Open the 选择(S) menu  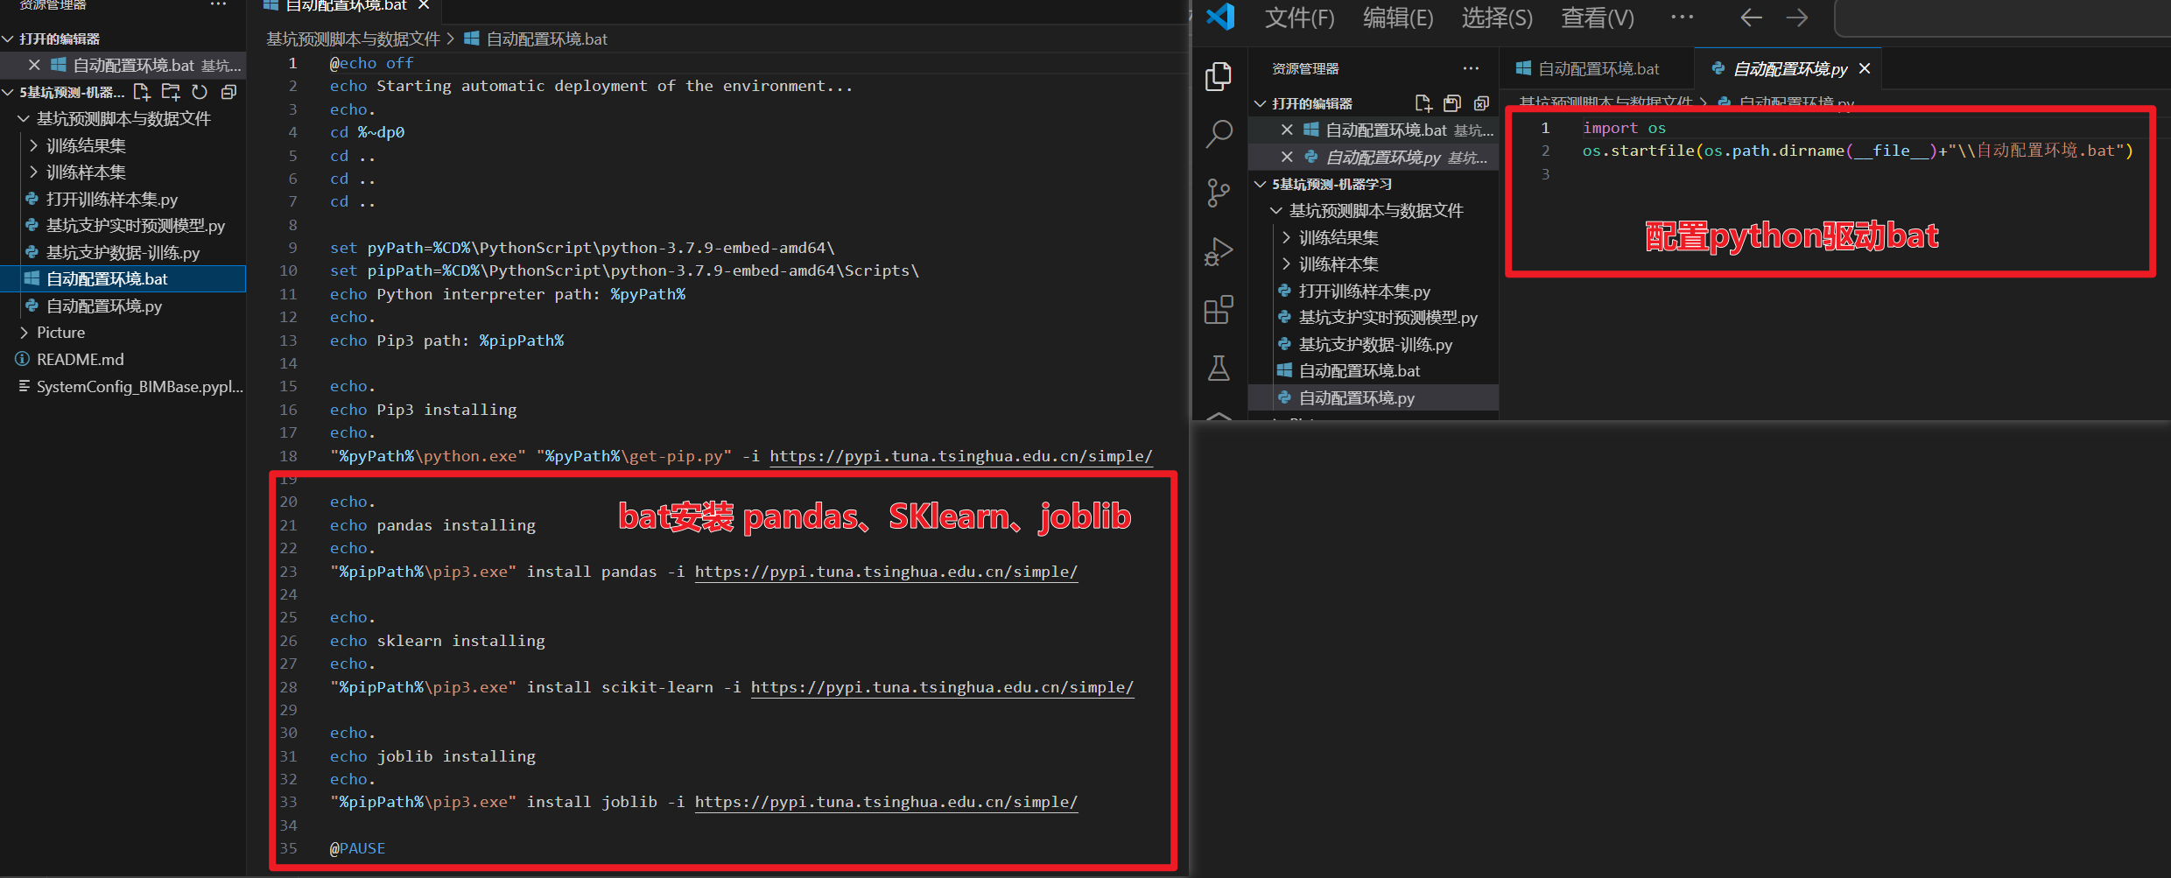(1497, 18)
